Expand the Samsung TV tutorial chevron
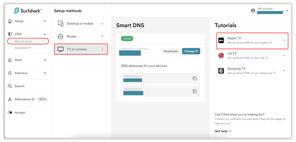 [284, 71]
